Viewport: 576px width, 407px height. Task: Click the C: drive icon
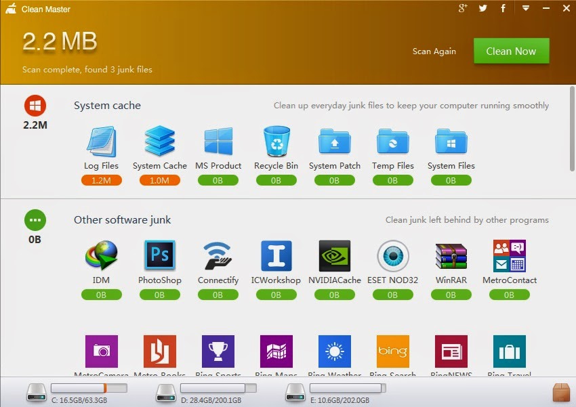pos(37,392)
